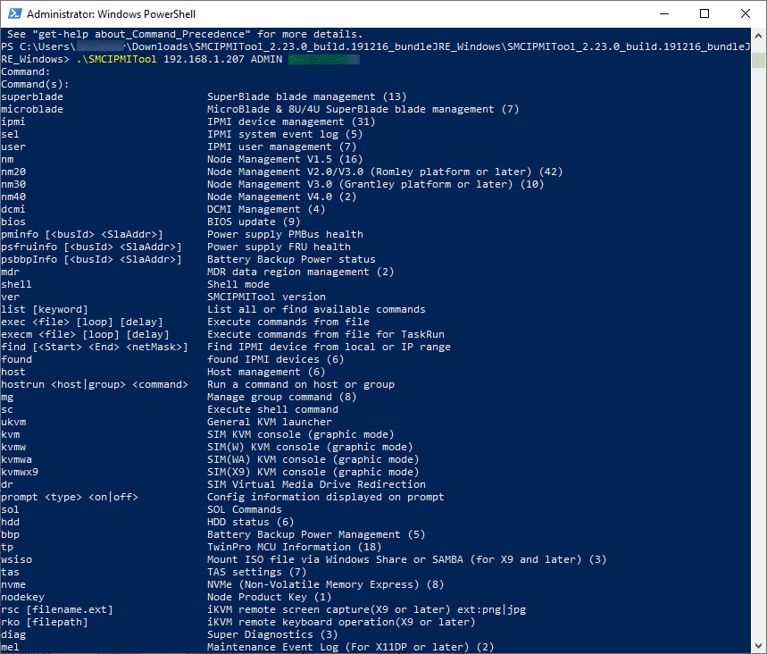Click 'HDD status (6)' text
This screenshot has width=767, height=654.
250,522
